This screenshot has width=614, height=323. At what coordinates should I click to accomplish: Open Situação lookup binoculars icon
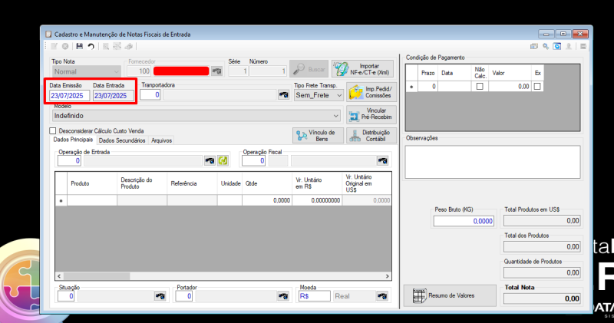coord(160,296)
